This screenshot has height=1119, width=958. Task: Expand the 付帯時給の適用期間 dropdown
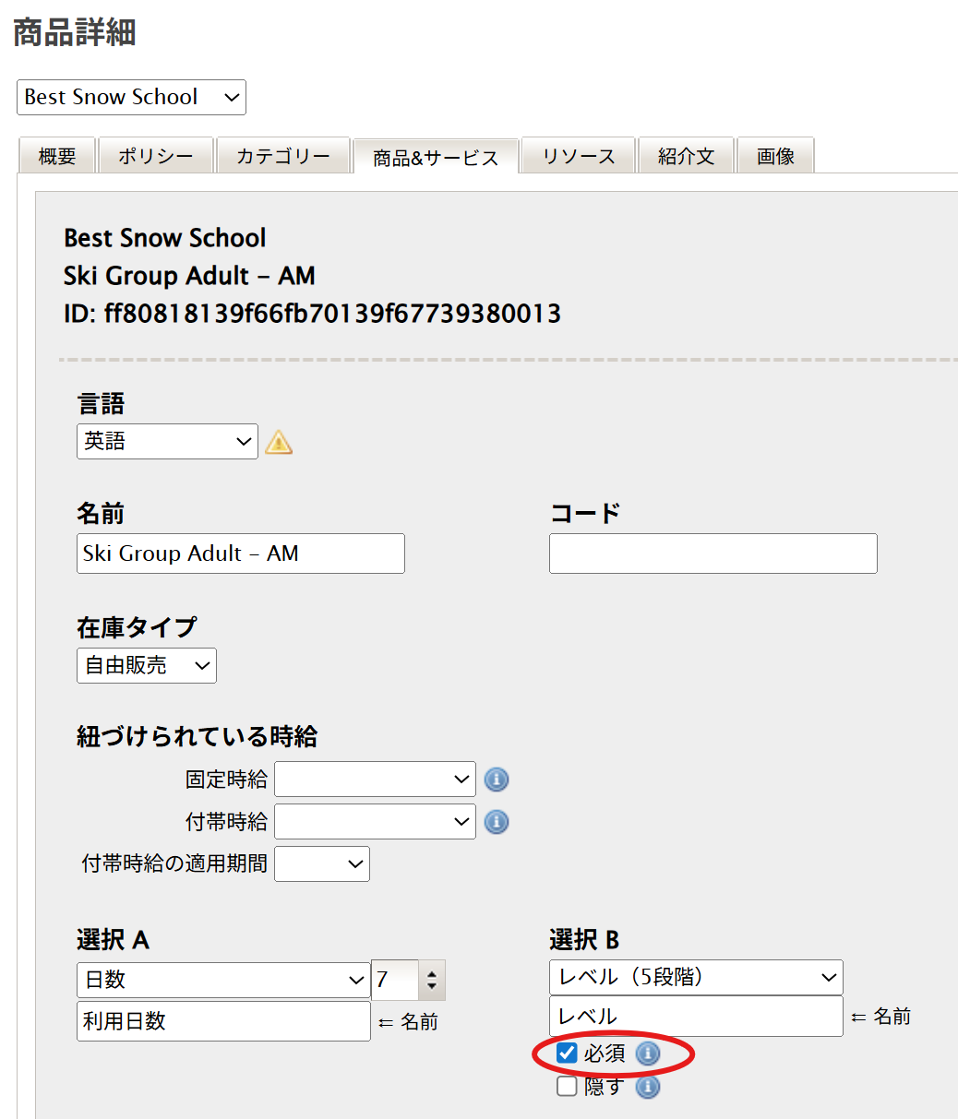click(x=322, y=863)
